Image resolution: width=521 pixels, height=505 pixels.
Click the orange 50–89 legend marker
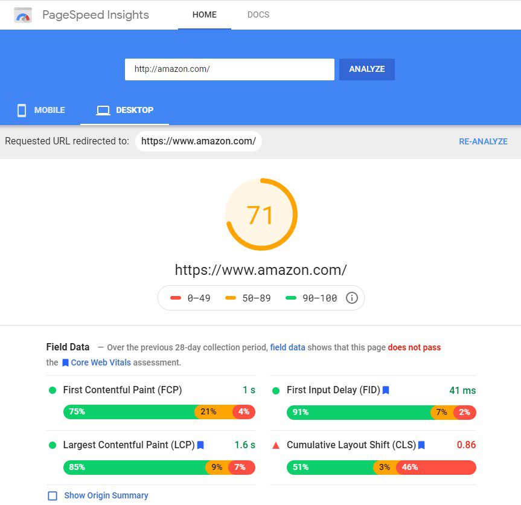230,298
